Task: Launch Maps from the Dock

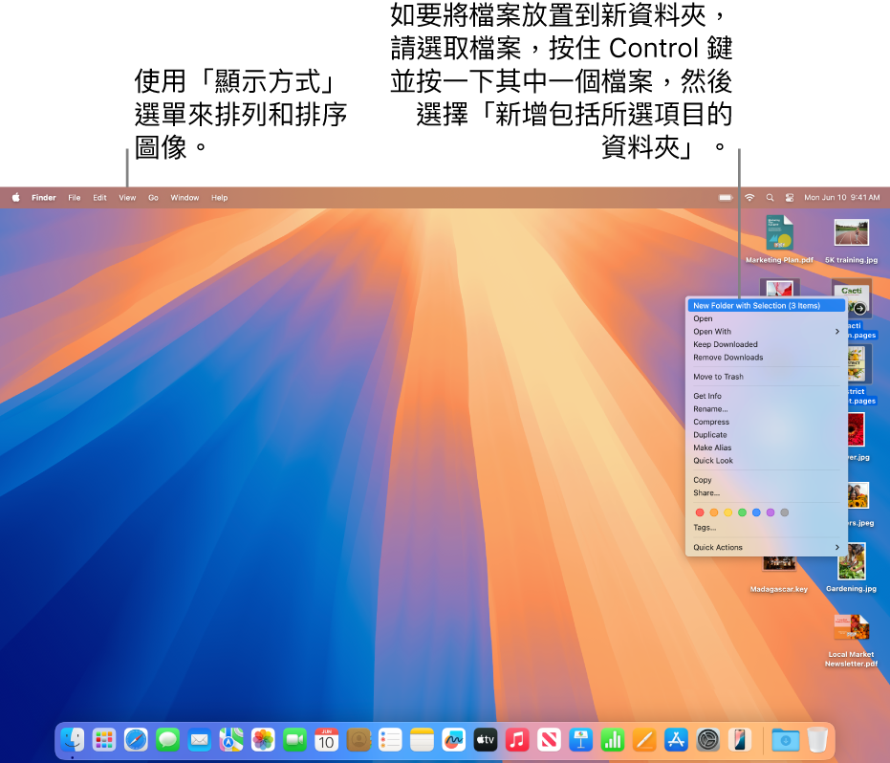Action: click(x=231, y=740)
